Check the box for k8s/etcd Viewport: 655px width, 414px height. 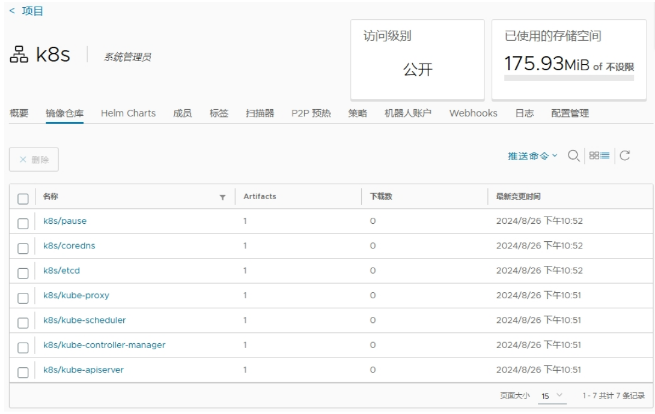tap(23, 273)
